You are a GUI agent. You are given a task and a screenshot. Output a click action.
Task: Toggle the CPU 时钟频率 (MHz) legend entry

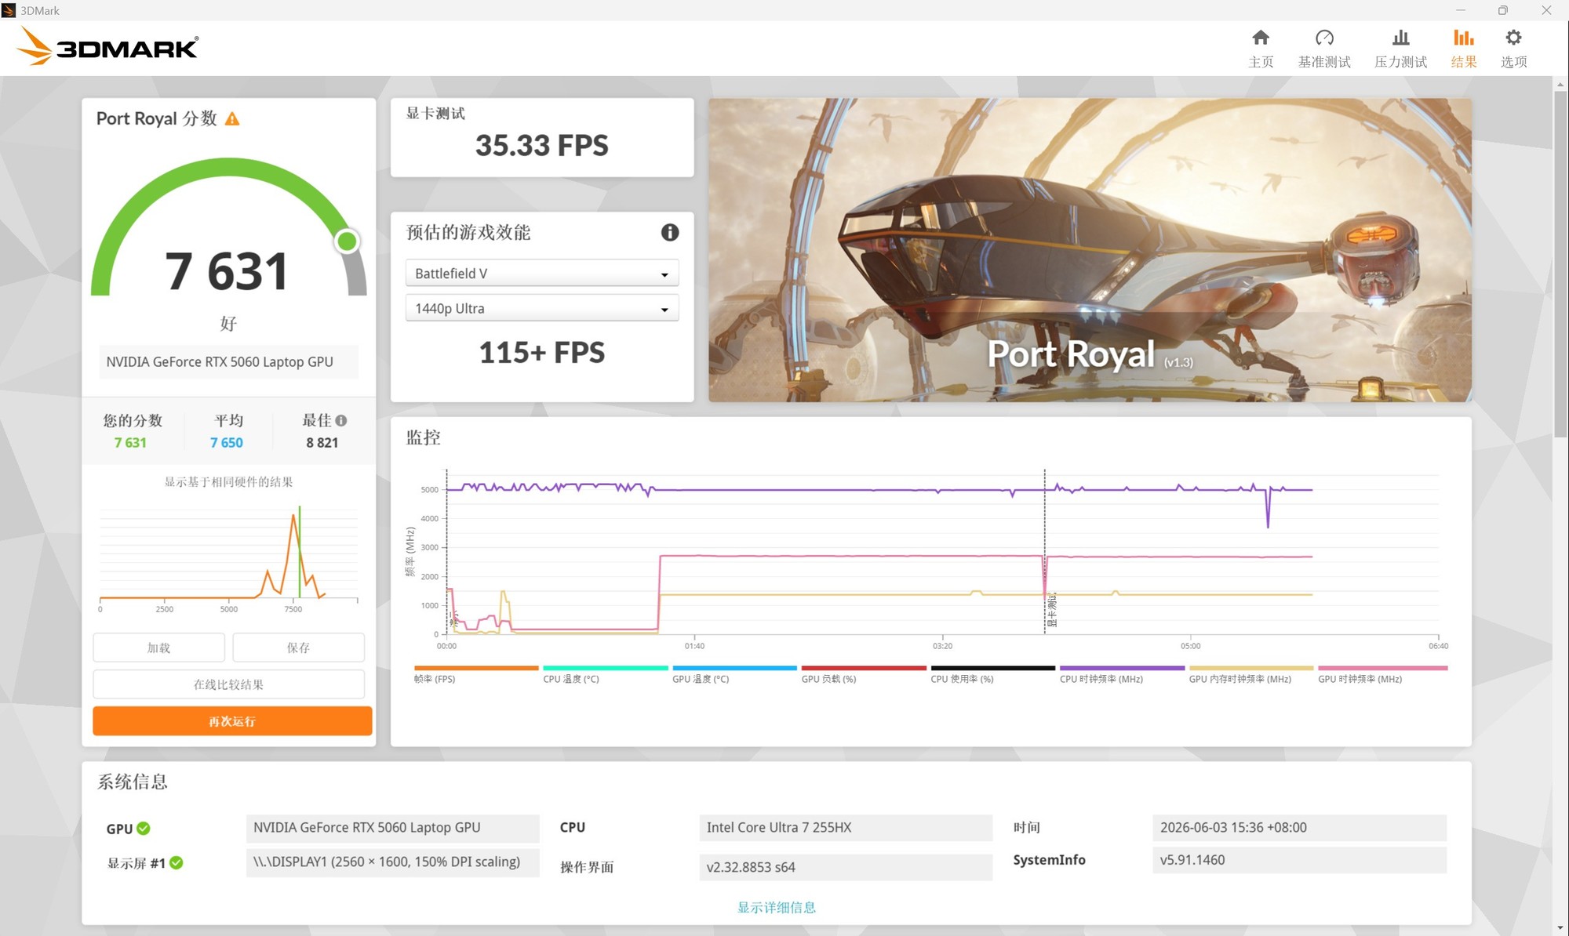pos(1122,674)
